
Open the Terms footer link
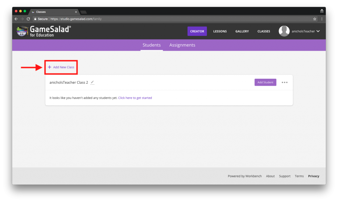[x=299, y=176]
